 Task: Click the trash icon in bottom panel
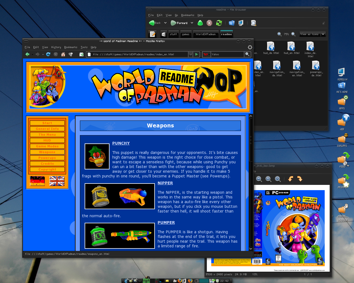click(217, 281)
